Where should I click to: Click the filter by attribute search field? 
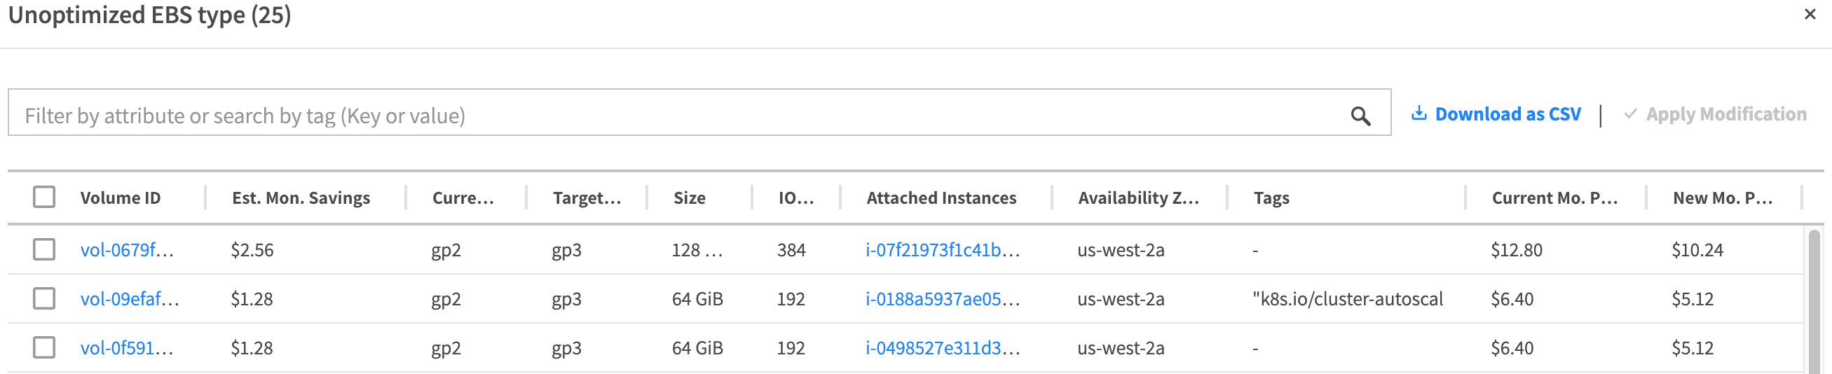(676, 115)
